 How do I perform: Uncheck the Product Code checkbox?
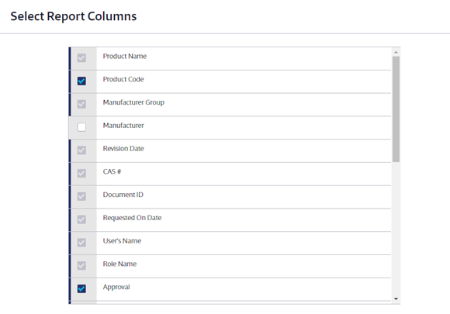[x=81, y=81]
